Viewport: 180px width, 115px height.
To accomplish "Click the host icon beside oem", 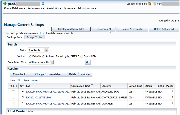I will coord(155,4).
